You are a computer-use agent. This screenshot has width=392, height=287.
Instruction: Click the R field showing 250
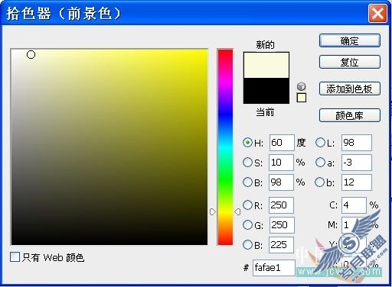coord(281,205)
